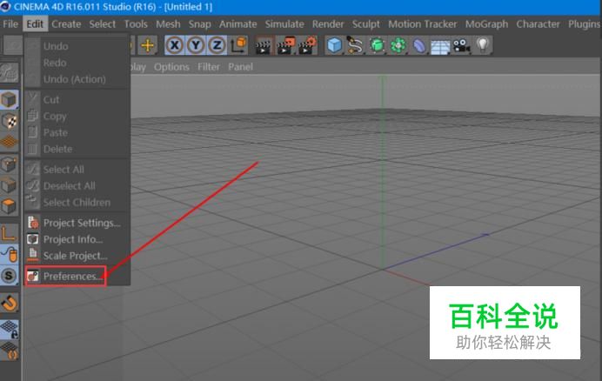Open the Animate menu

238,23
